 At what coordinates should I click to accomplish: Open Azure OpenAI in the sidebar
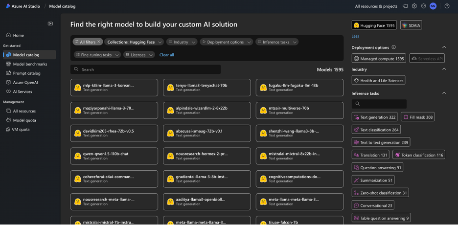pos(29,82)
